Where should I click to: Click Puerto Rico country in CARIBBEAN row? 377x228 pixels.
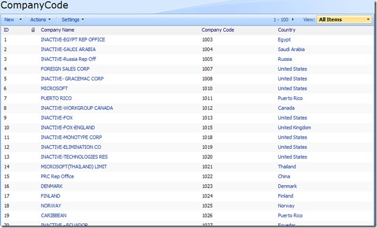[x=290, y=216]
